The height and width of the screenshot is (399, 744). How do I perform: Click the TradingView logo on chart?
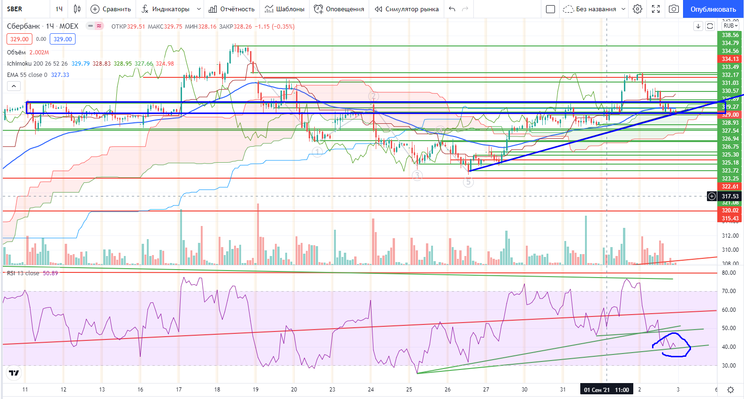[x=14, y=373]
